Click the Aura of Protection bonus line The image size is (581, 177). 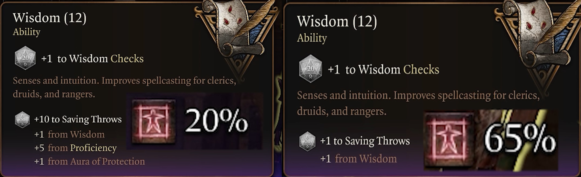pos(90,161)
